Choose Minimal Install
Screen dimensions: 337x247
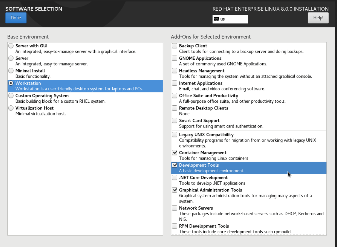click(x=11, y=70)
